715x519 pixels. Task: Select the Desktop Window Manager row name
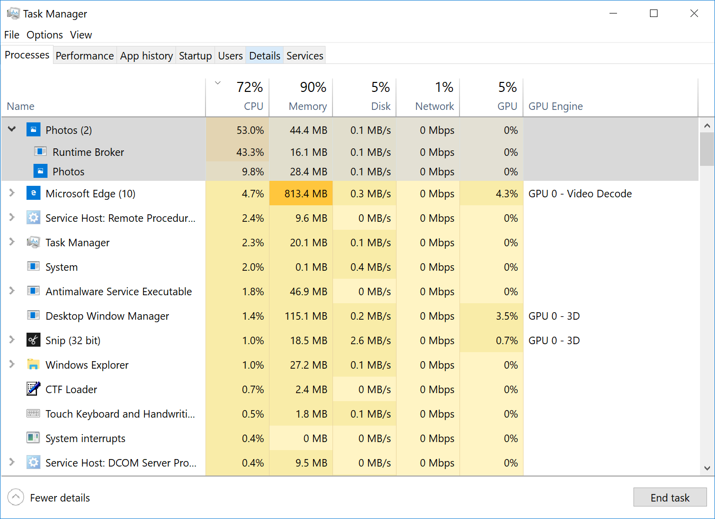tap(107, 316)
